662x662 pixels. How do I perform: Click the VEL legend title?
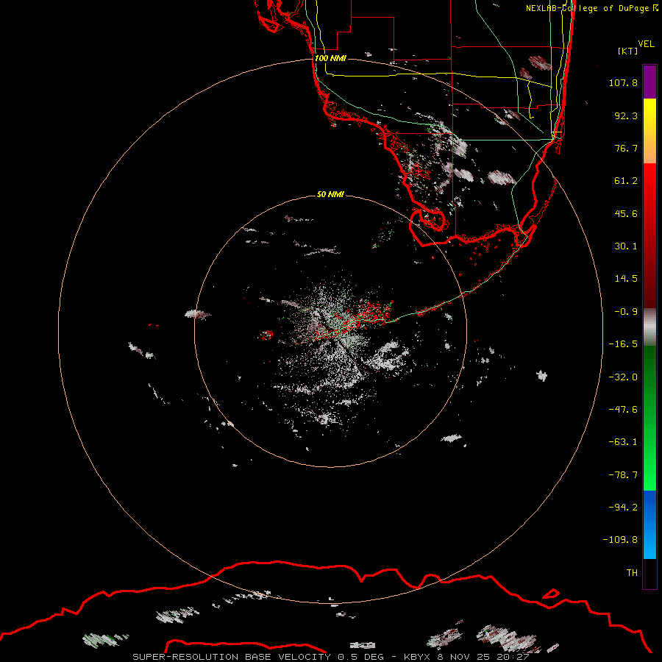click(x=646, y=44)
